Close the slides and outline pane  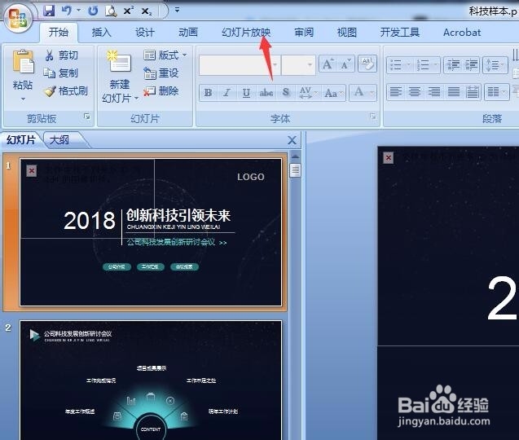[292, 140]
